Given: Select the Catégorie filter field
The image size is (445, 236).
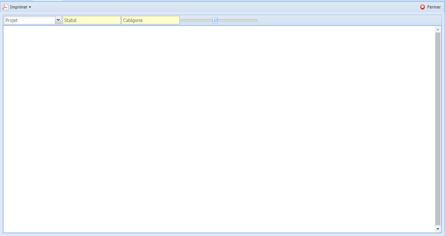Looking at the screenshot, I should pos(150,20).
